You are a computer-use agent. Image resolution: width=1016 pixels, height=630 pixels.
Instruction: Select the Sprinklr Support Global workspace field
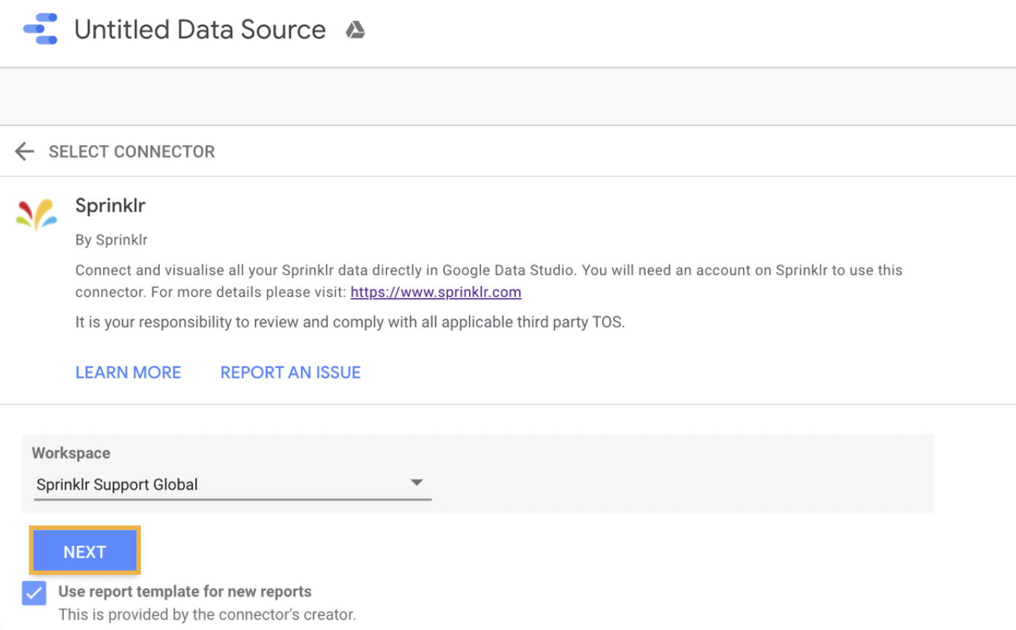[x=232, y=484]
